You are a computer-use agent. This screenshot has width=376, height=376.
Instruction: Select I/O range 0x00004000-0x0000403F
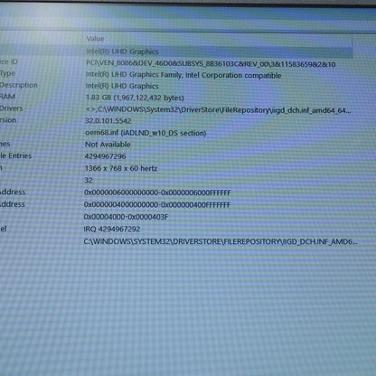(x=126, y=217)
